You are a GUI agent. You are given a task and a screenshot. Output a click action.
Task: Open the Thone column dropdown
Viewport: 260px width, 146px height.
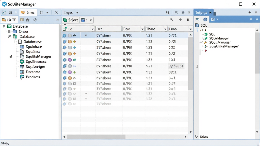click(x=165, y=29)
